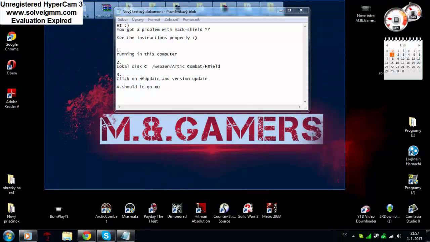This screenshot has height=242, width=430.
Task: Launch ArcticCombat desktop shortcut
Action: [106, 213]
